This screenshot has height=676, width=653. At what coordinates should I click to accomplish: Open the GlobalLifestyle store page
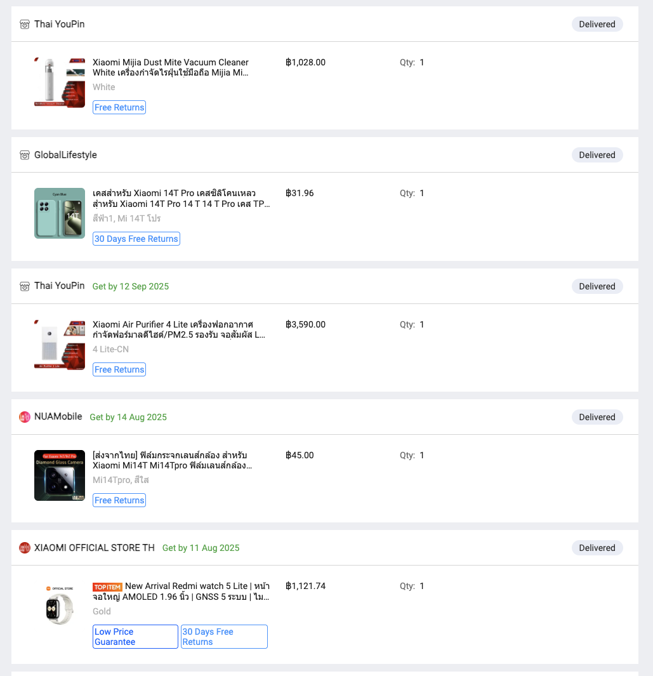[65, 155]
